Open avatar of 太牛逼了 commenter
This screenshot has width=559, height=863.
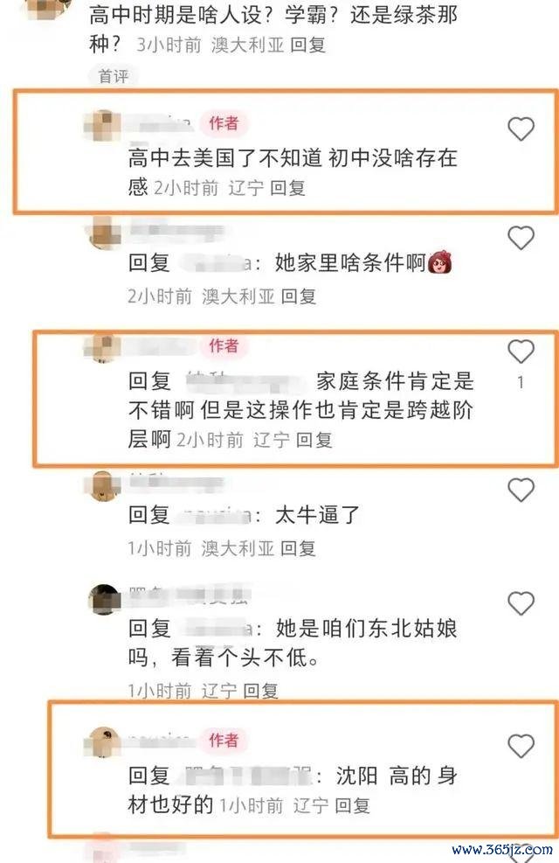pos(104,486)
